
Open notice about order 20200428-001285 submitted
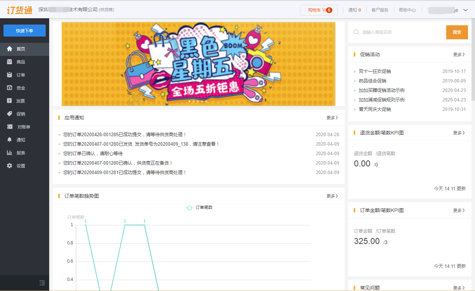click(125, 134)
